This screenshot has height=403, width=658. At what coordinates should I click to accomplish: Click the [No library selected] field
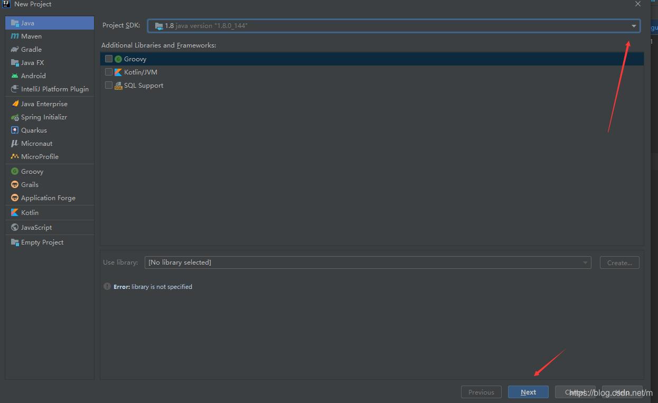point(368,263)
